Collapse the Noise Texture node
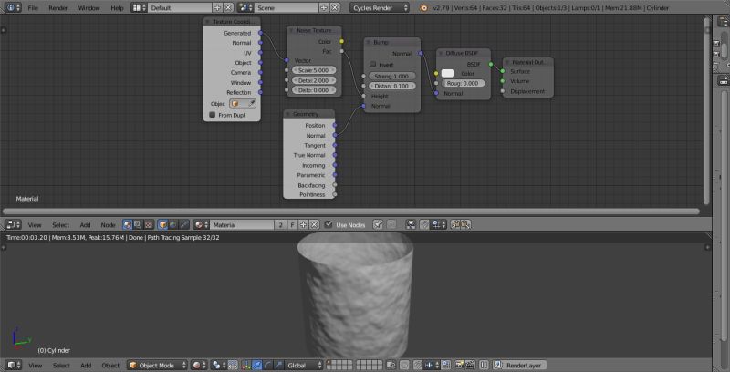 click(x=291, y=31)
